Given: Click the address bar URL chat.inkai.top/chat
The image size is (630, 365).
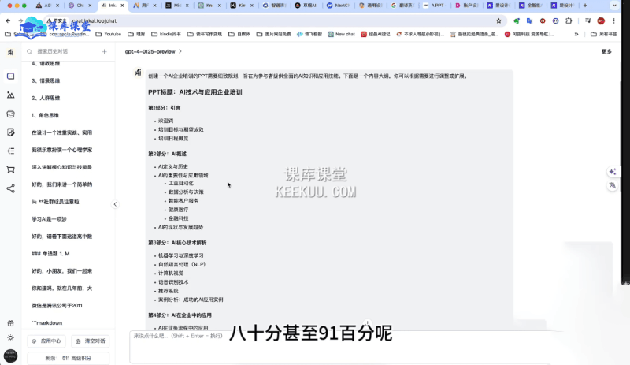Looking at the screenshot, I should (94, 21).
